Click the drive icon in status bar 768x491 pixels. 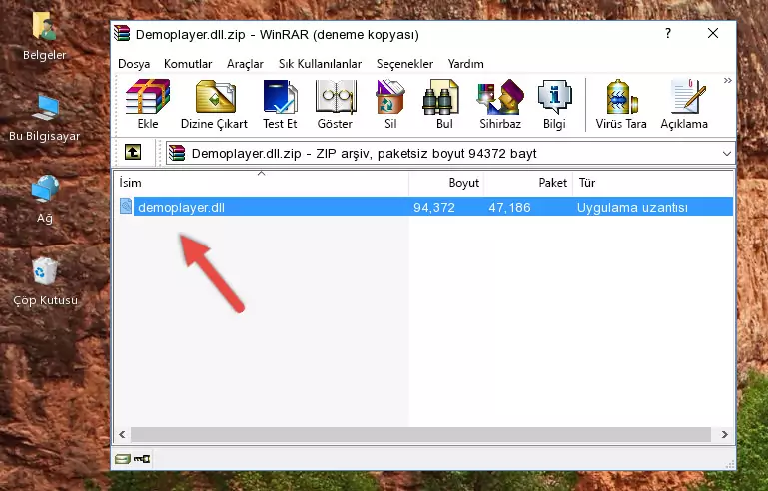coord(123,459)
